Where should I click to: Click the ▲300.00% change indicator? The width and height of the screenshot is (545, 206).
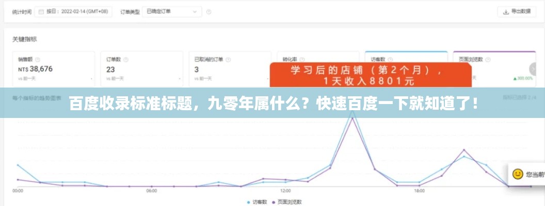(523, 78)
